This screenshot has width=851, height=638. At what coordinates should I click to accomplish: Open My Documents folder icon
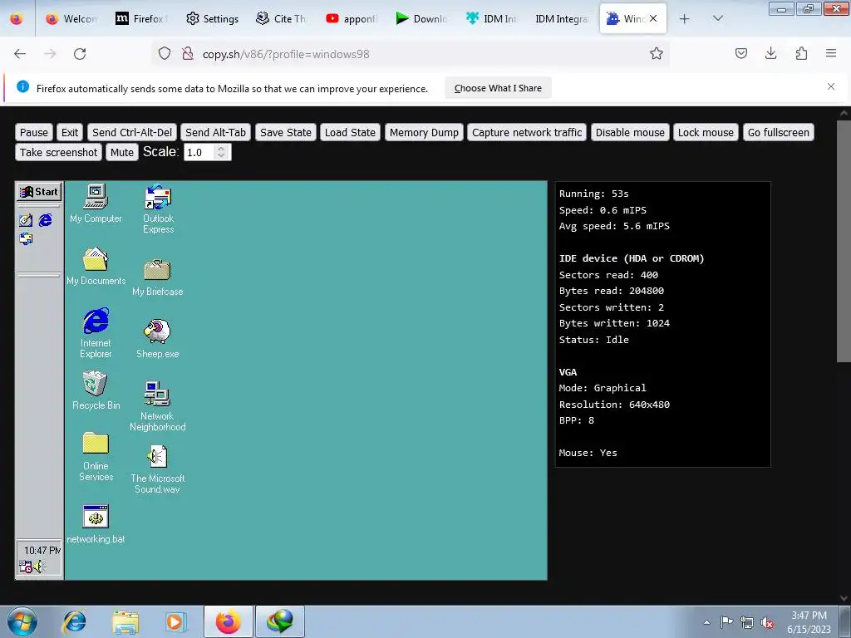[96, 266]
